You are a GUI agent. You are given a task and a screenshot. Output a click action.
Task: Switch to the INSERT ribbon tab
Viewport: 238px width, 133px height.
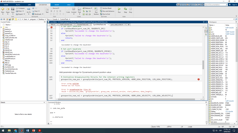[57, 5]
